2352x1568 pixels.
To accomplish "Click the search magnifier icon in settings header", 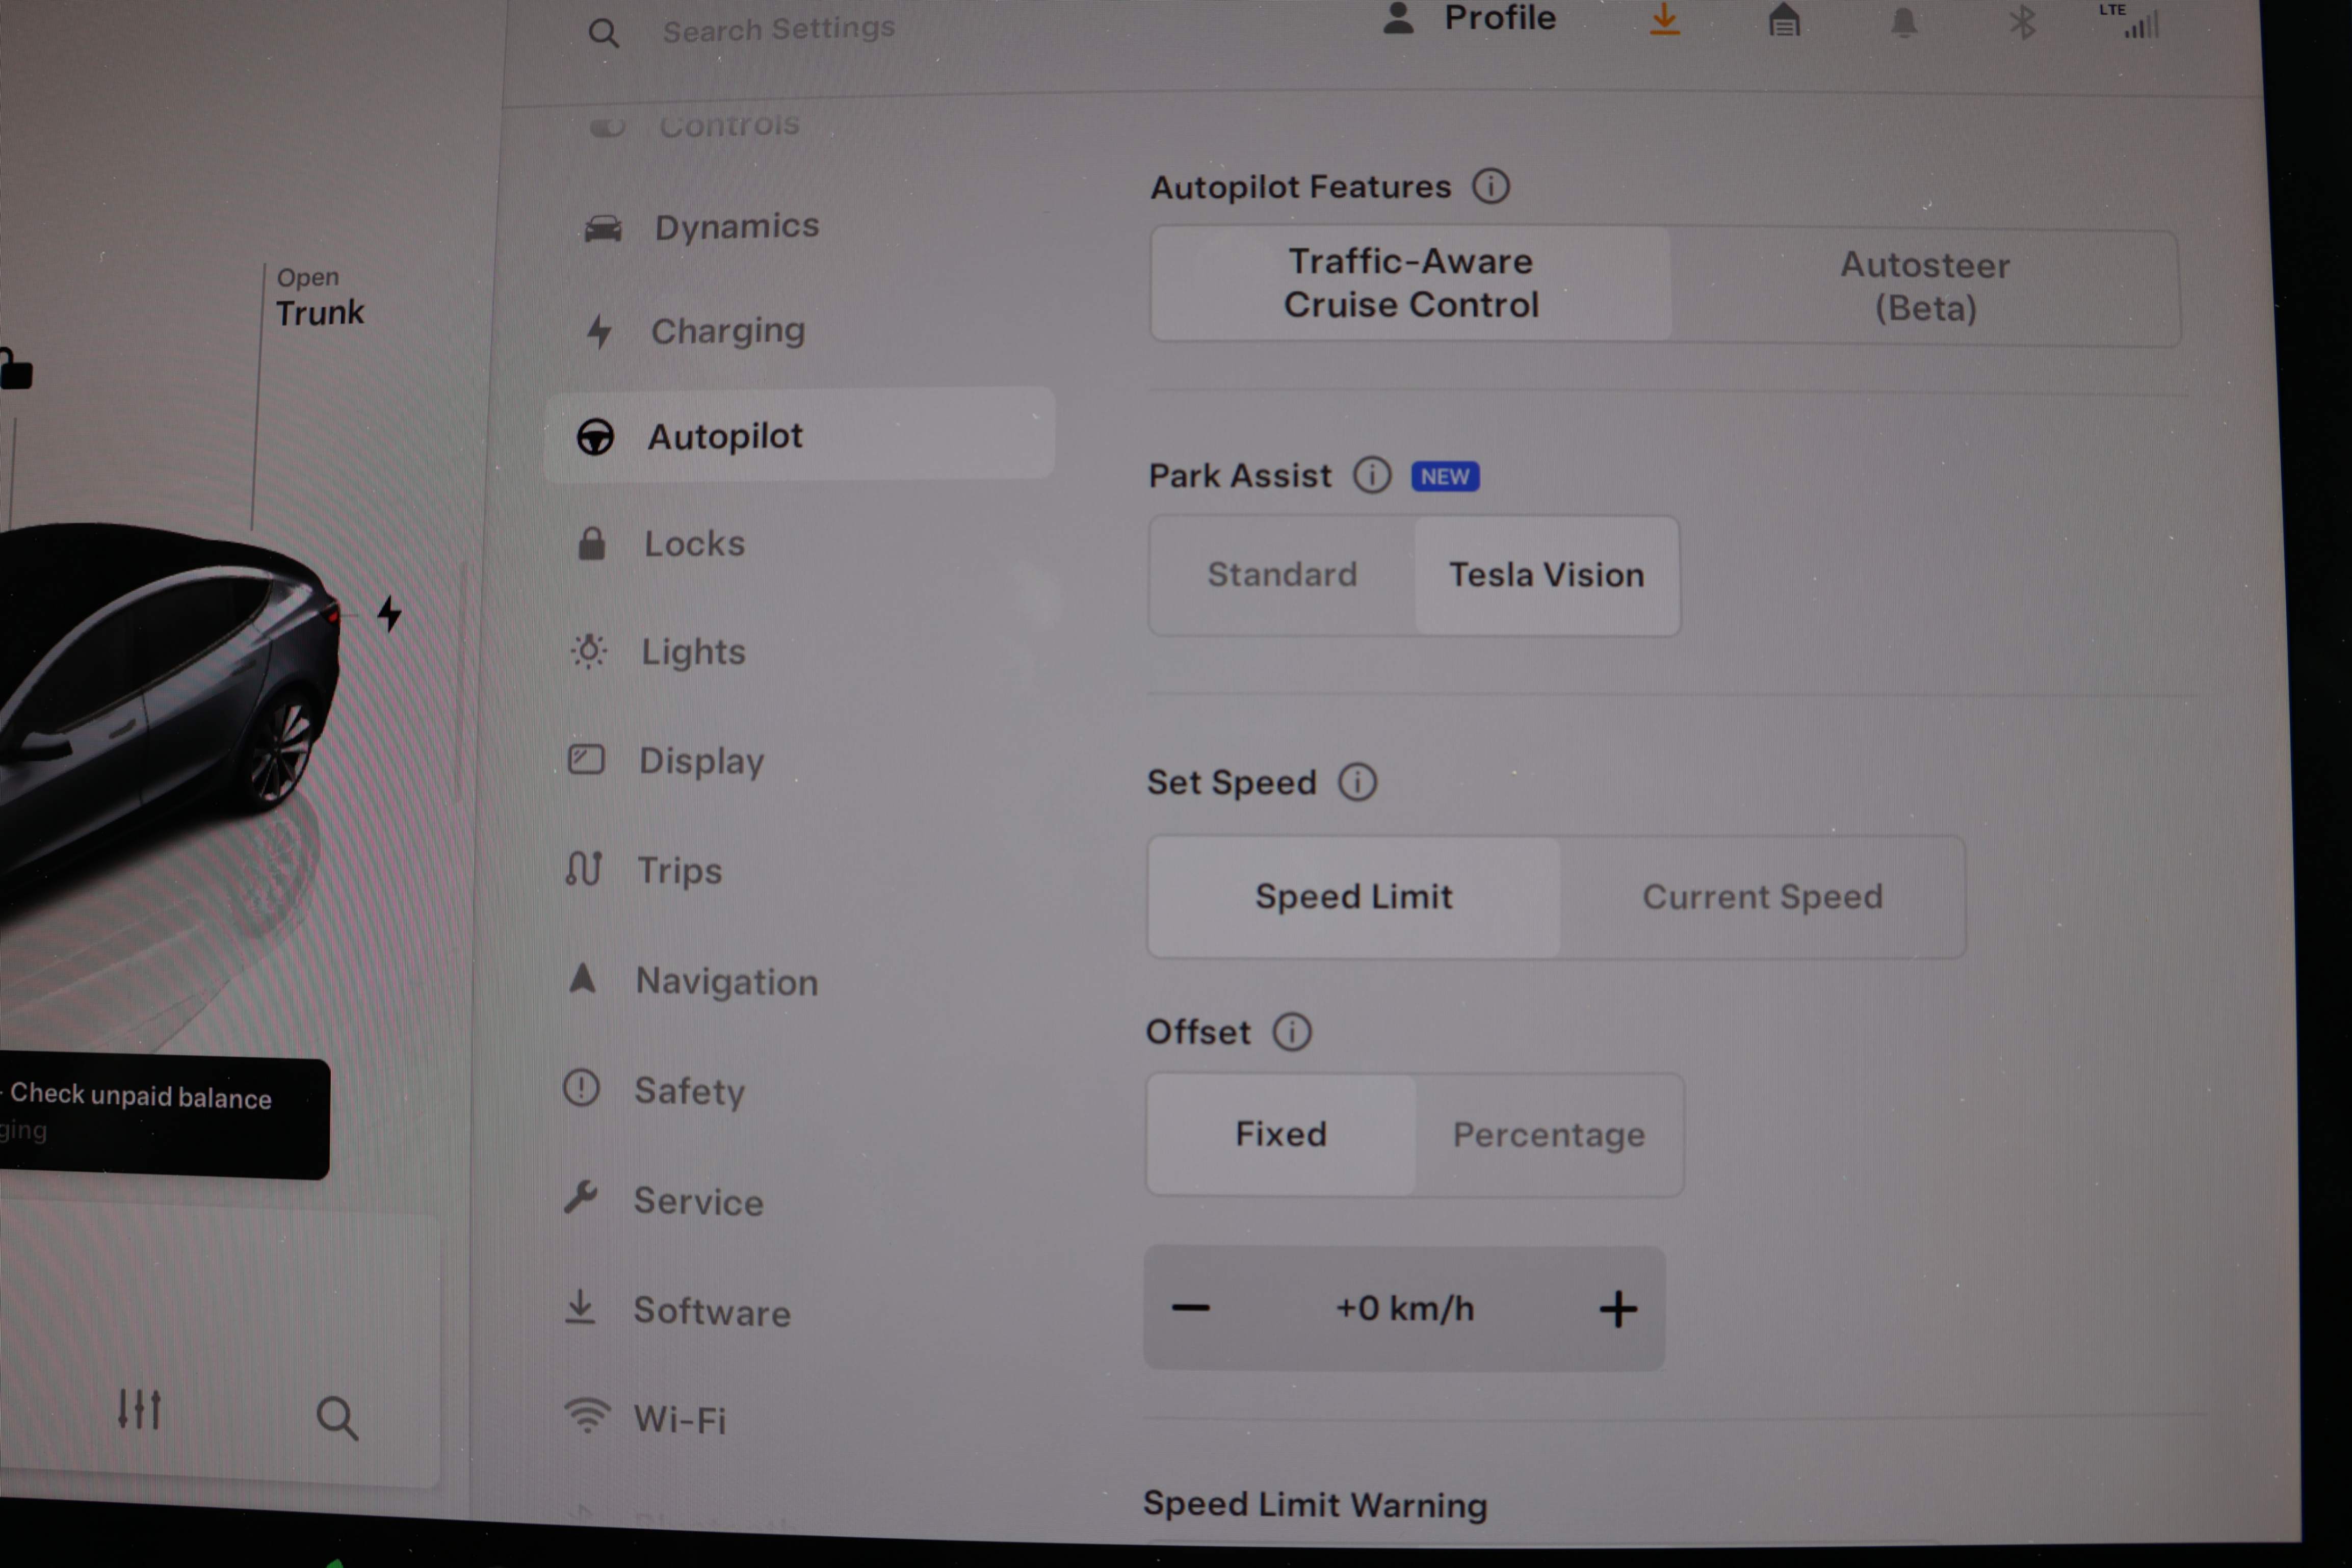I will click(603, 34).
